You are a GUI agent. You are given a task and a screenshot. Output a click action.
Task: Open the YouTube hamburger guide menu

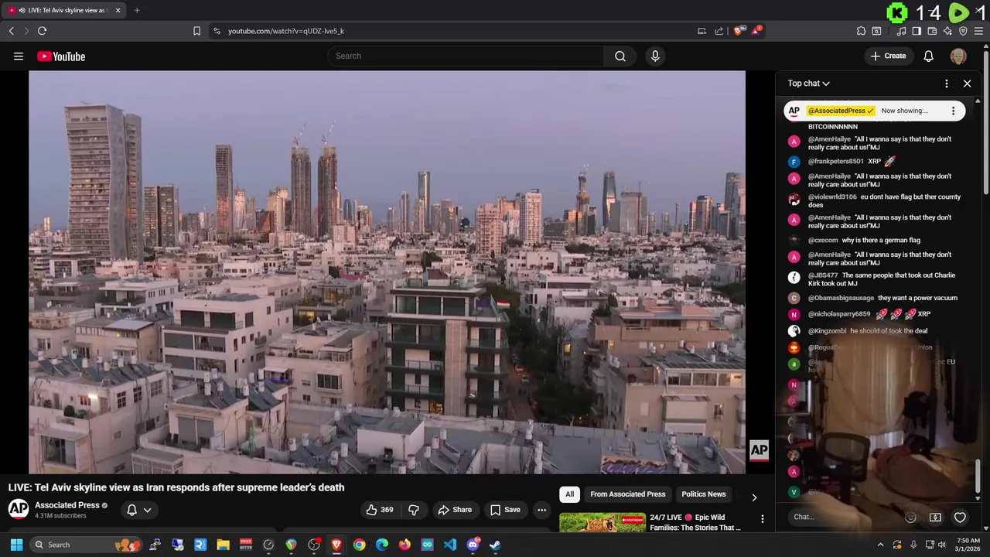(19, 56)
